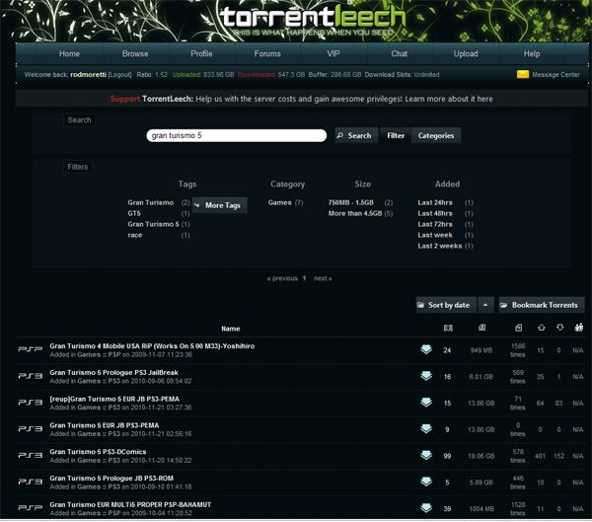Filter by race tag
592x522 pixels.
(x=135, y=235)
